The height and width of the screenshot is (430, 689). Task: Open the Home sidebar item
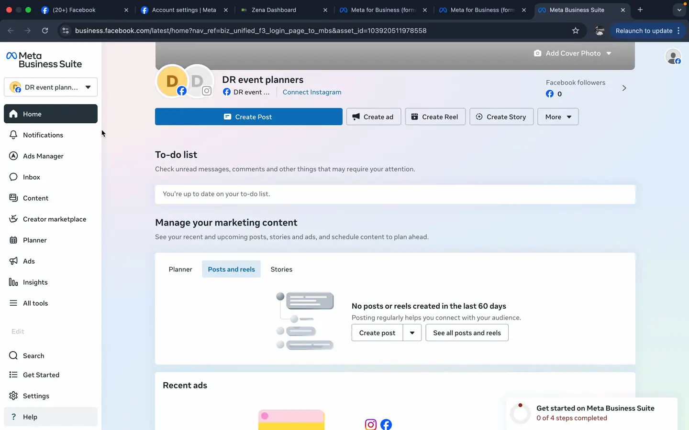(x=51, y=114)
